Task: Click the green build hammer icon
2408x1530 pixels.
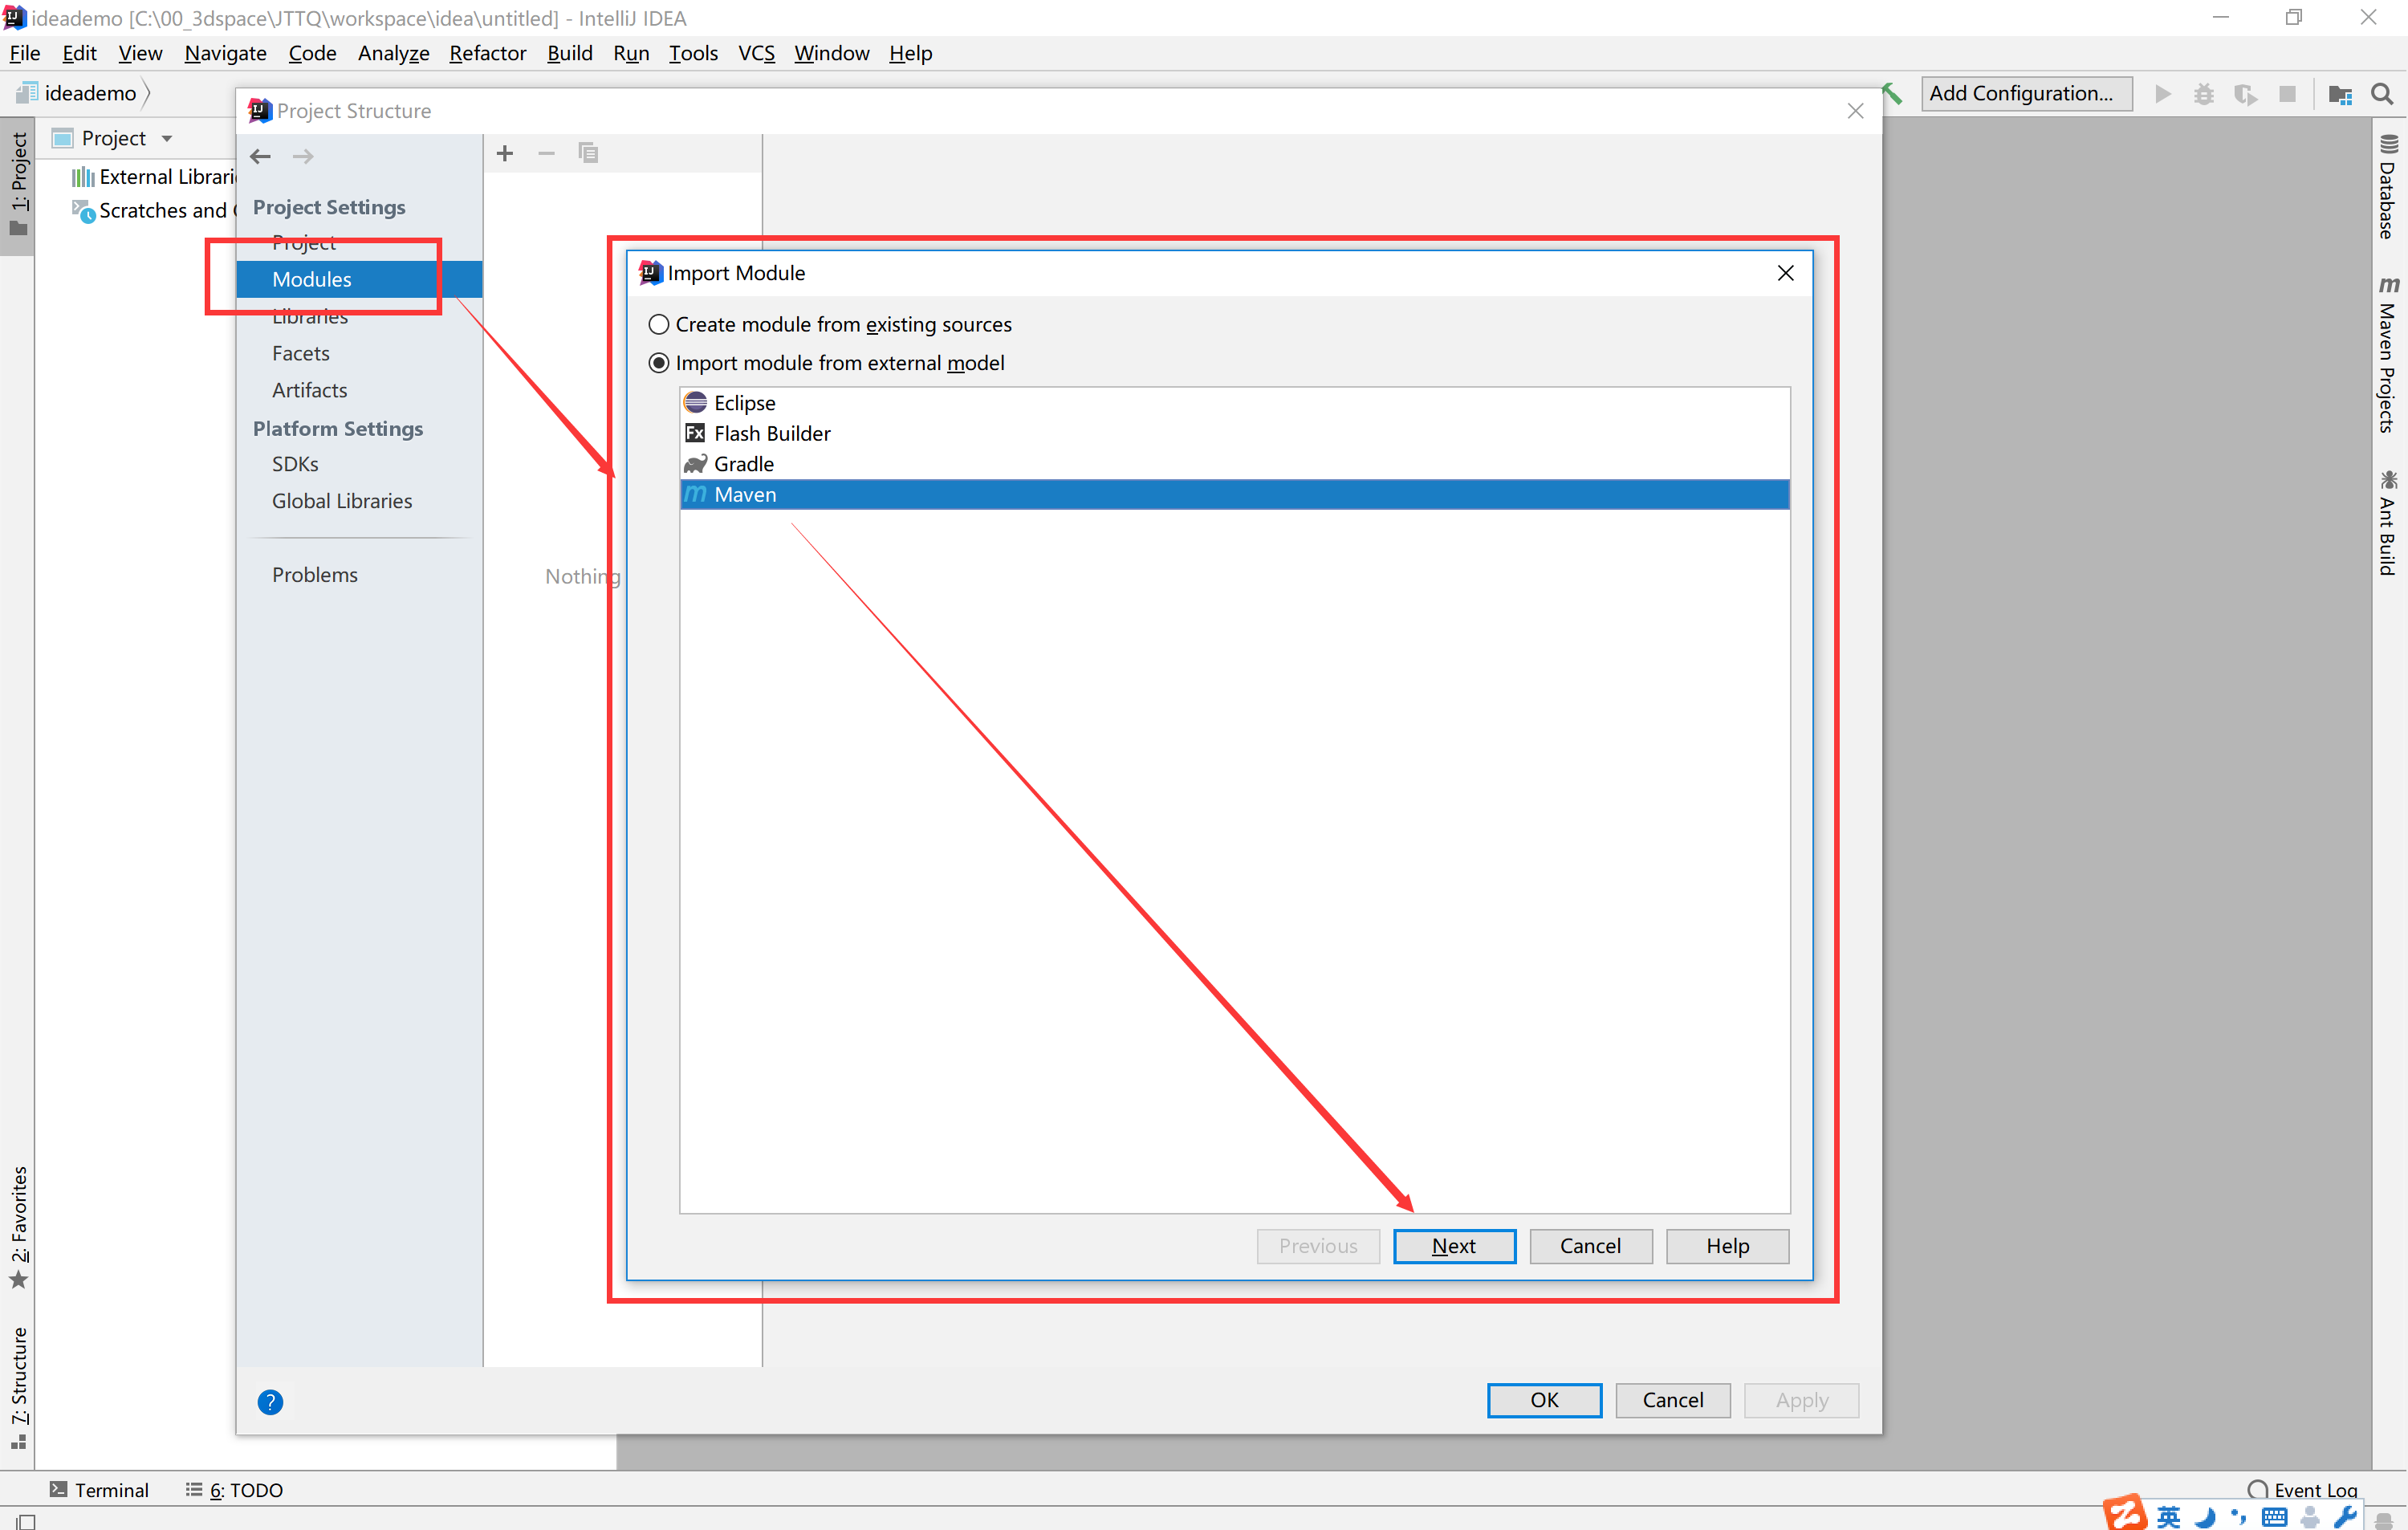Action: 1892,94
